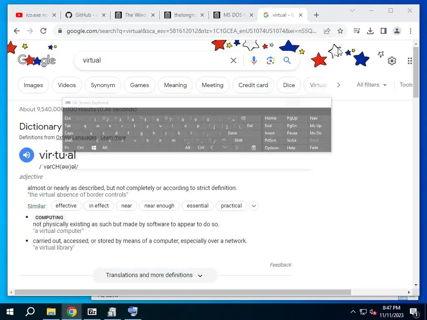
Task: Share this page from the address bar
Action: (x=327, y=31)
